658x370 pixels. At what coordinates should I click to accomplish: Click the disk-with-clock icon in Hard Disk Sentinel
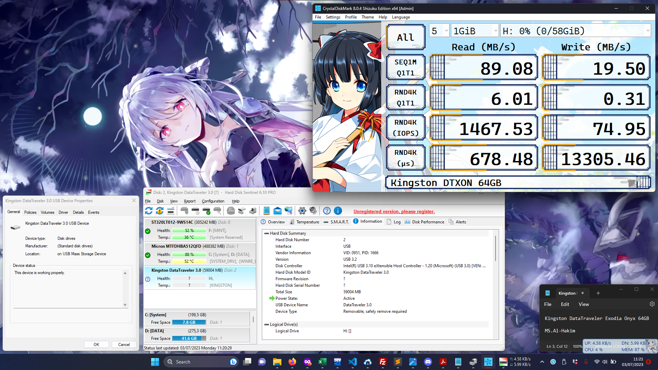click(x=195, y=211)
